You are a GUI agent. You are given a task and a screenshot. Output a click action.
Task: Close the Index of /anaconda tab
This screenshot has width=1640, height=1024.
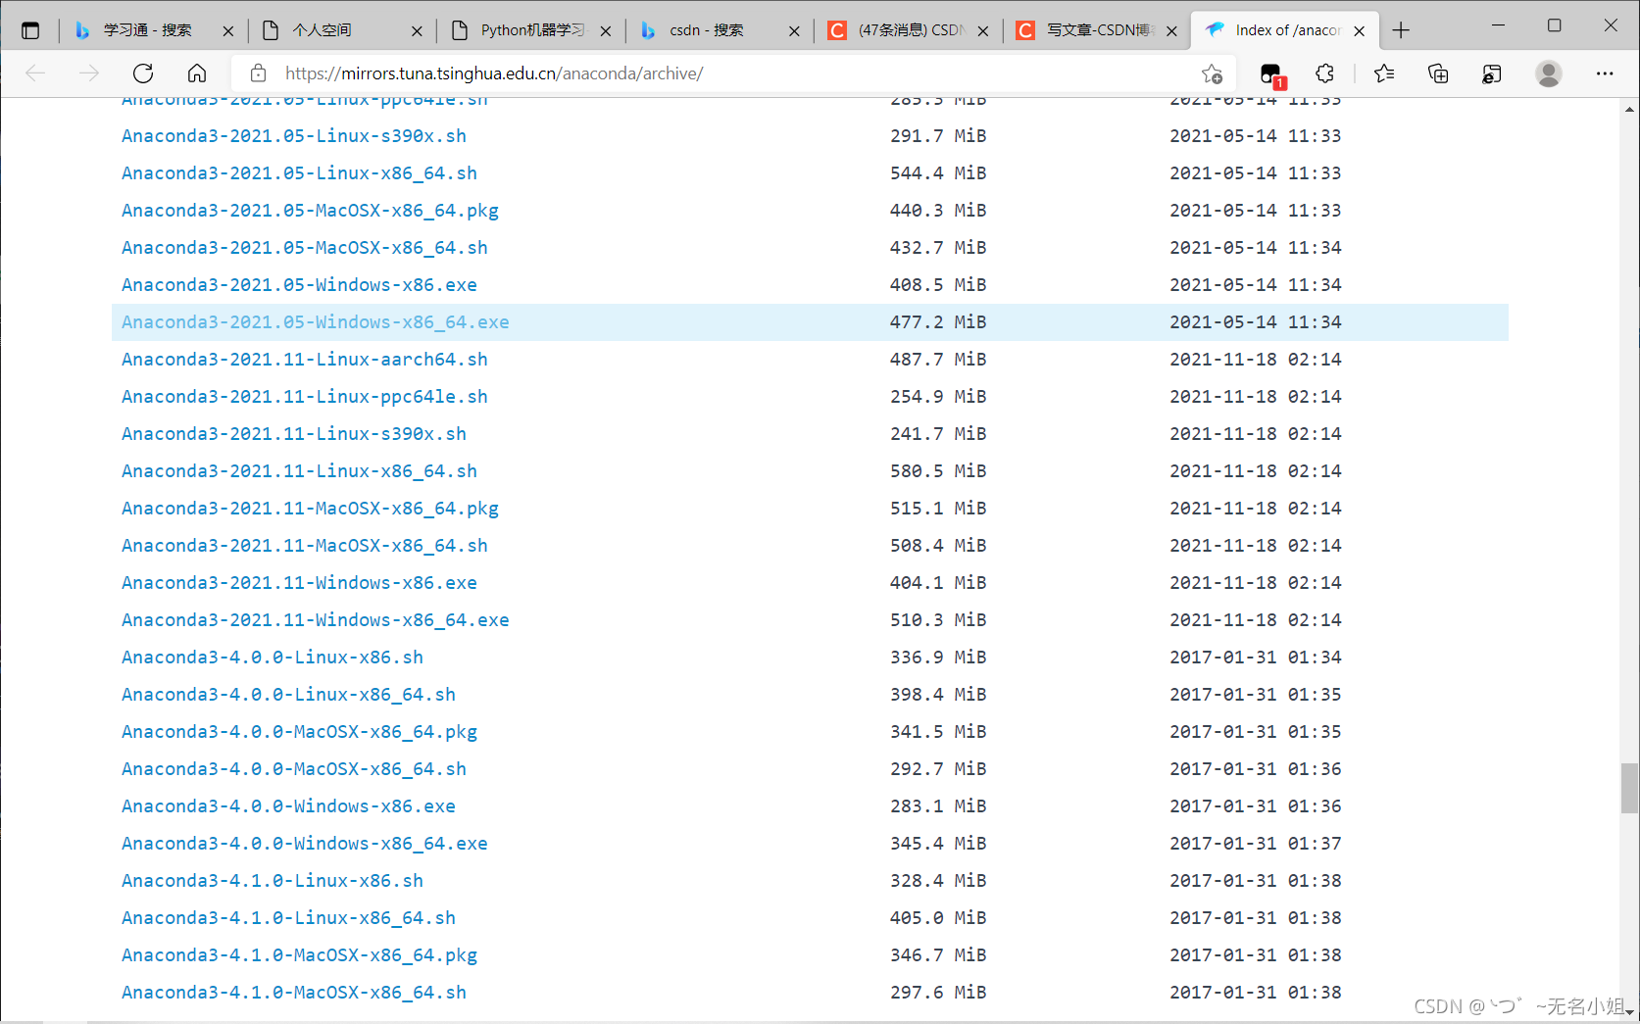1360,31
